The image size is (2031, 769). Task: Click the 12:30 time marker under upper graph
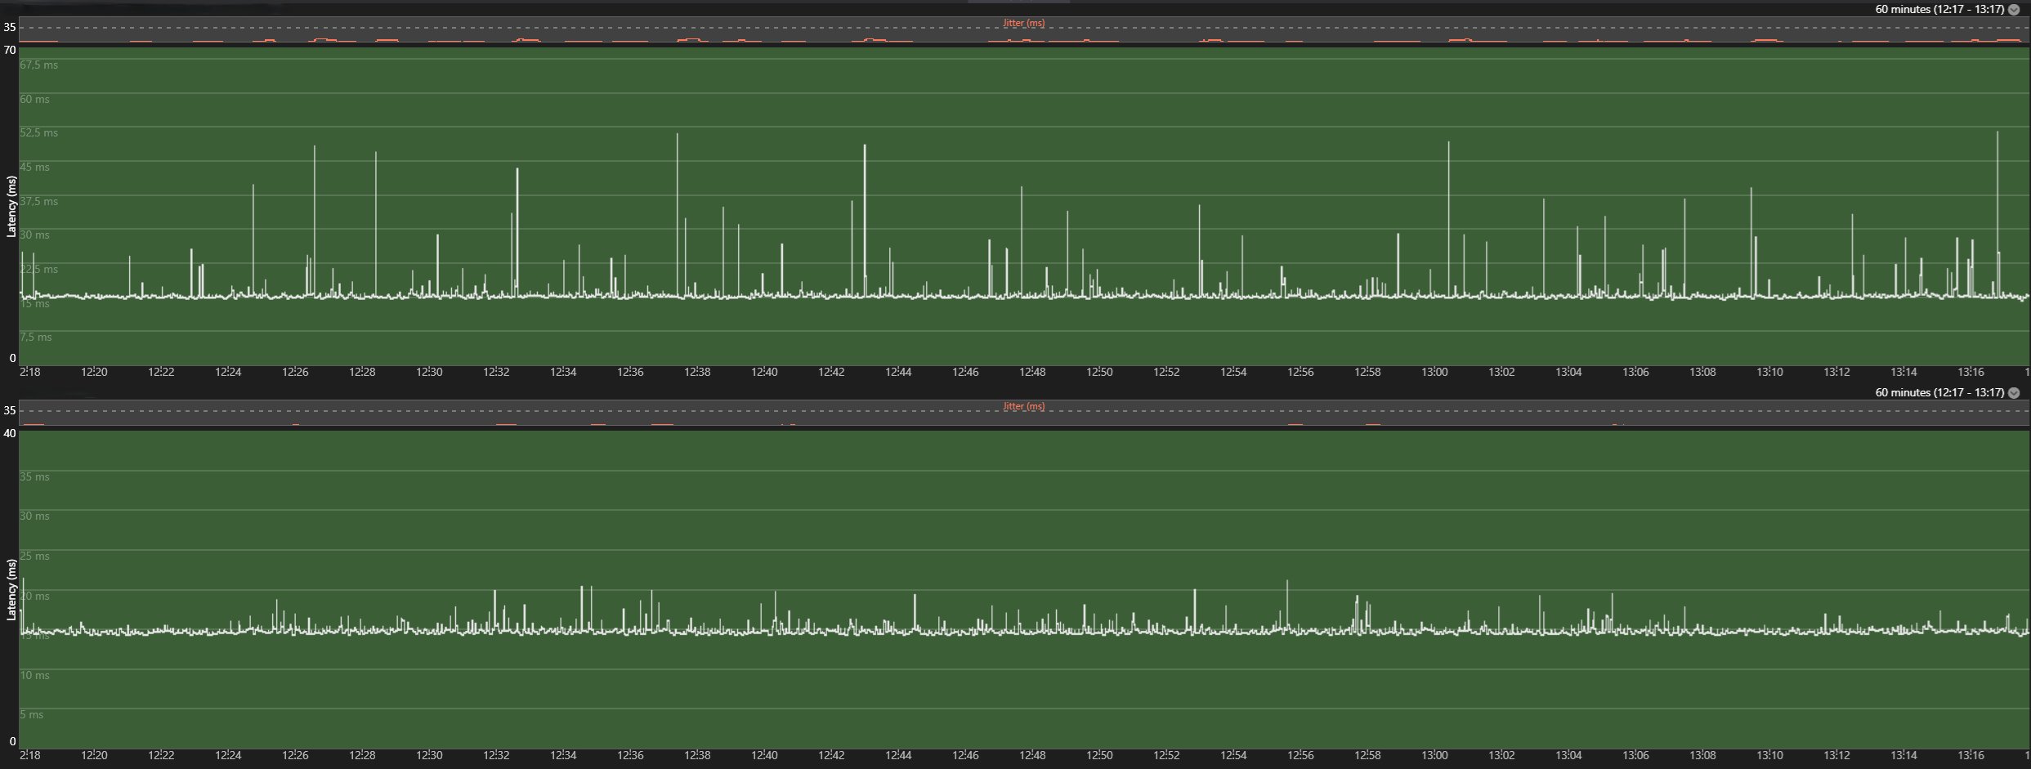(x=429, y=373)
